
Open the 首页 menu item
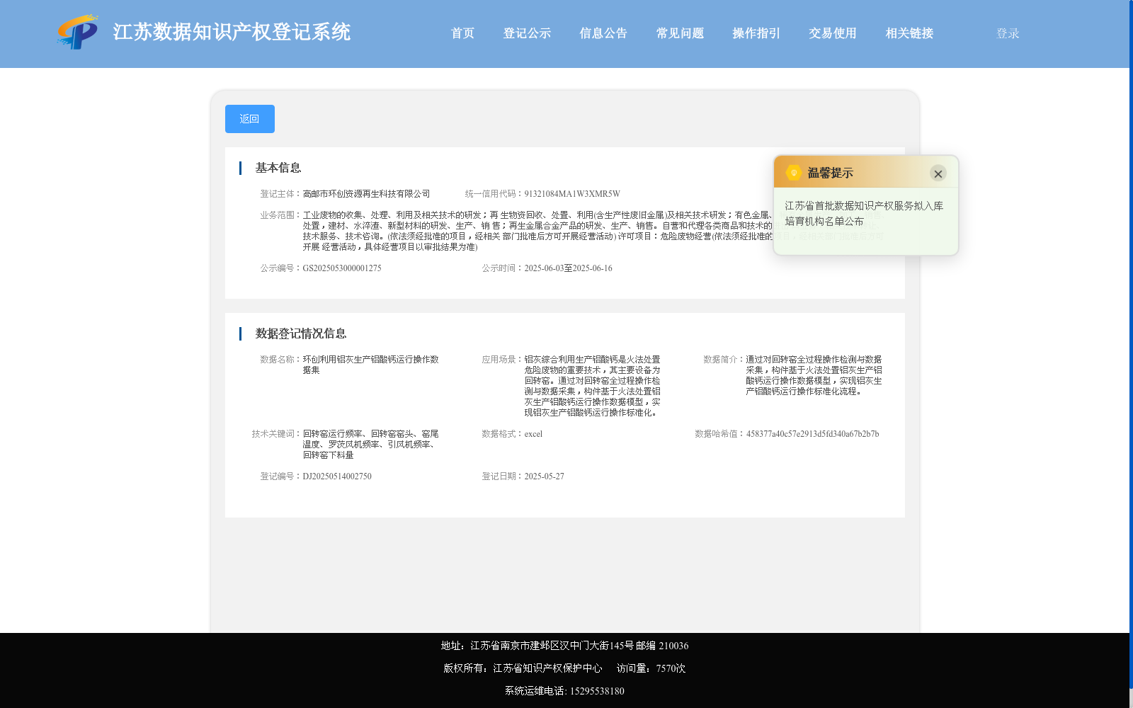[462, 33]
